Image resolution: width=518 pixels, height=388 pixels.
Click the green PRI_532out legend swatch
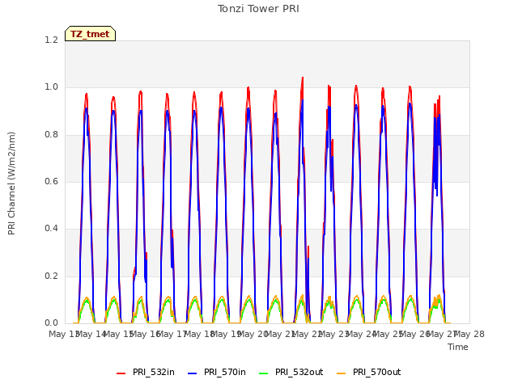click(264, 373)
